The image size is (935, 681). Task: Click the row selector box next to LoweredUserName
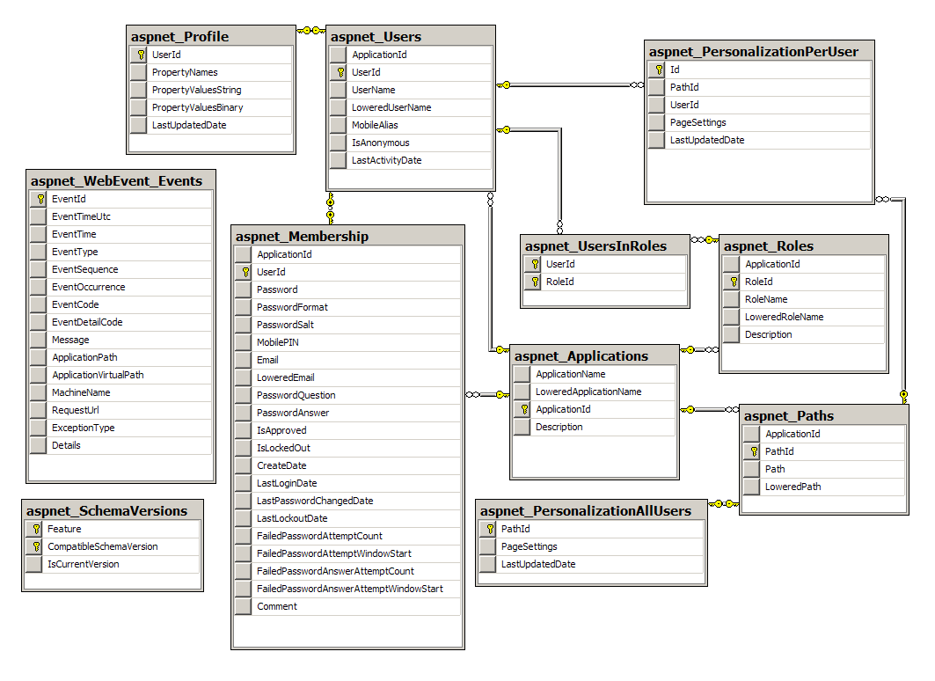pyautogui.click(x=338, y=108)
